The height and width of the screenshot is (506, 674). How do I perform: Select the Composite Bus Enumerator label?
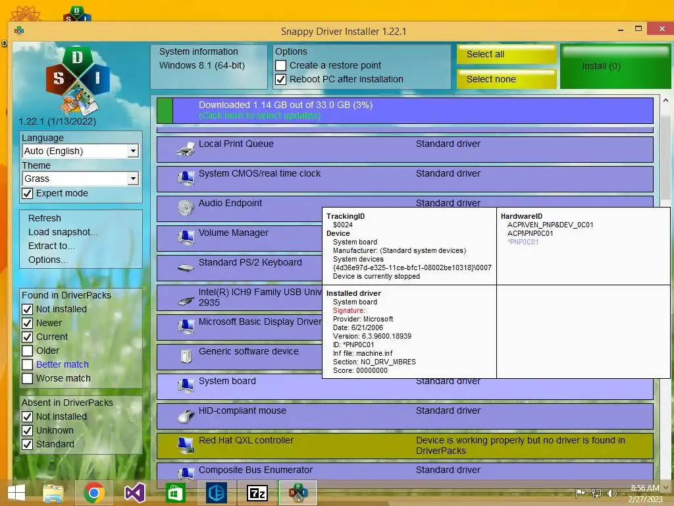256,470
